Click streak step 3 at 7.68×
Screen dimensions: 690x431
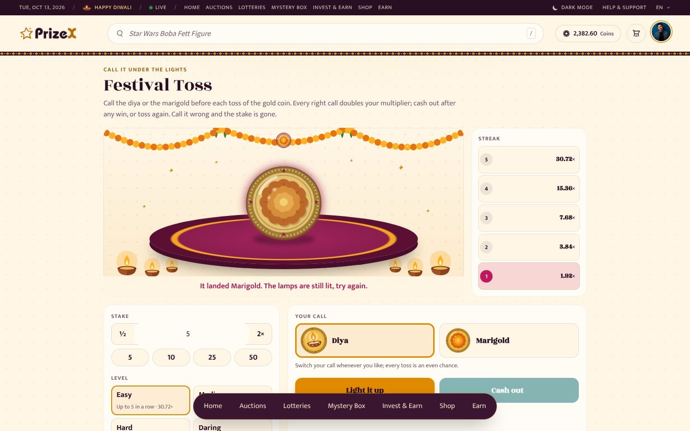click(x=529, y=218)
